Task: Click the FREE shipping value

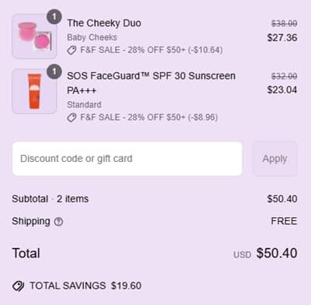Action: (x=284, y=221)
